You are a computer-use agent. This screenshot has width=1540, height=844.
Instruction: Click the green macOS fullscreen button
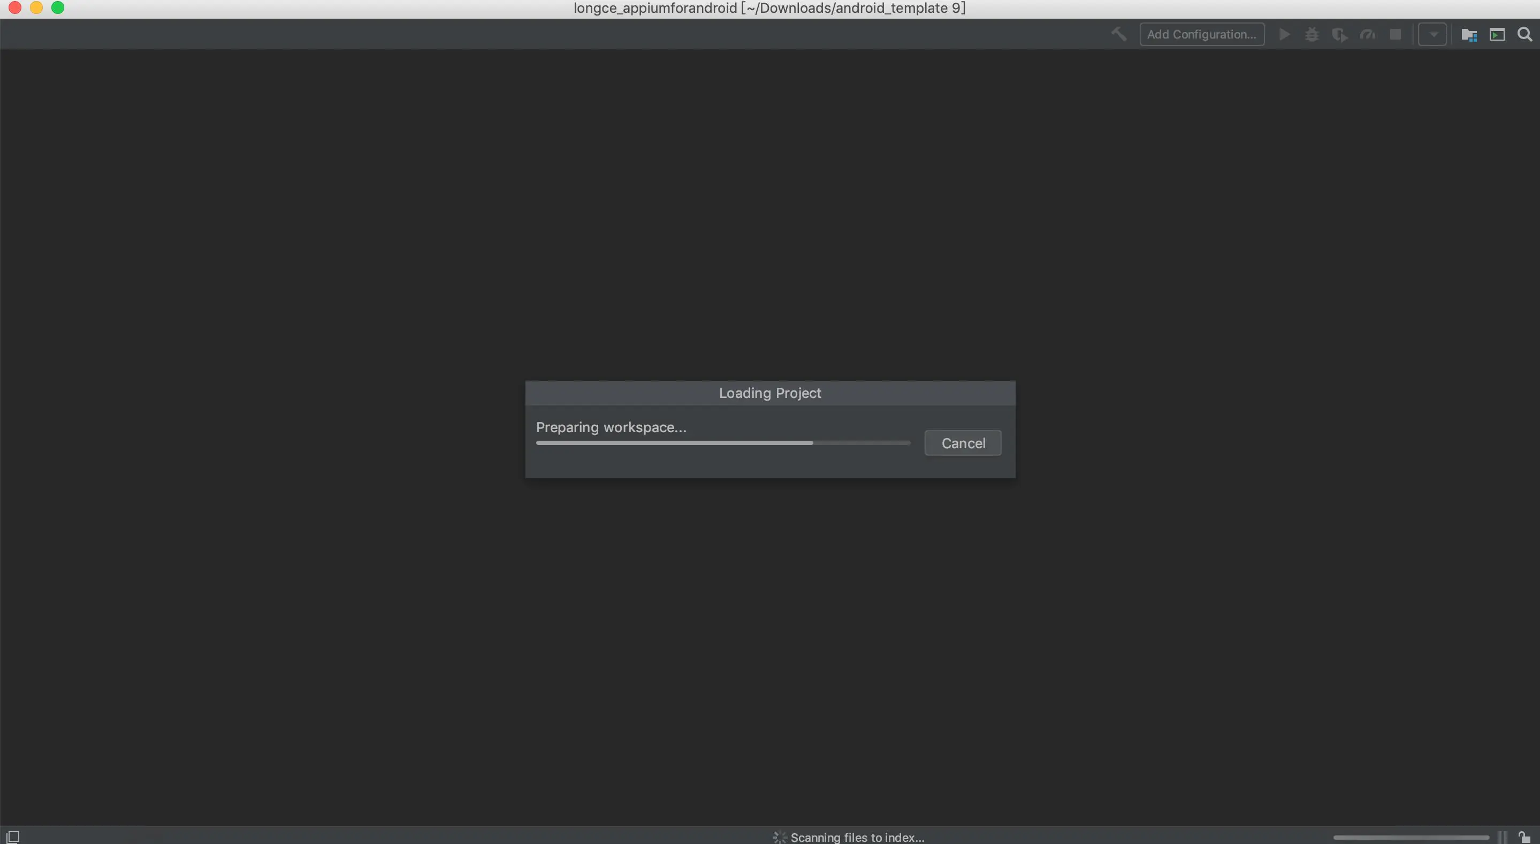coord(57,8)
